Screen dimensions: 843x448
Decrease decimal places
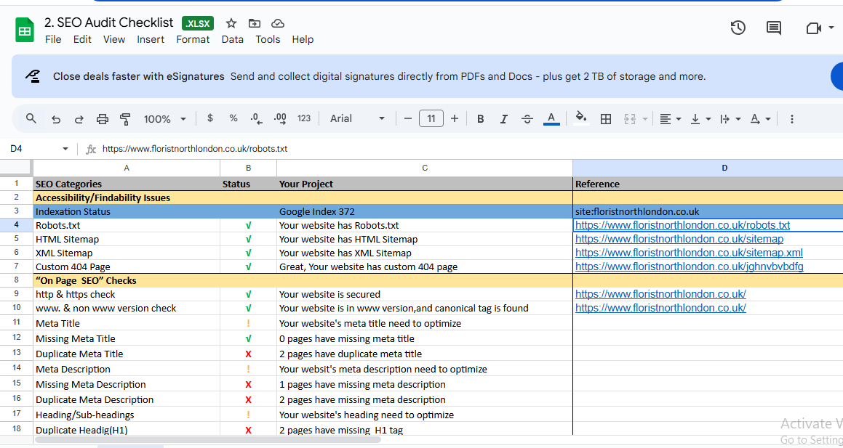257,118
